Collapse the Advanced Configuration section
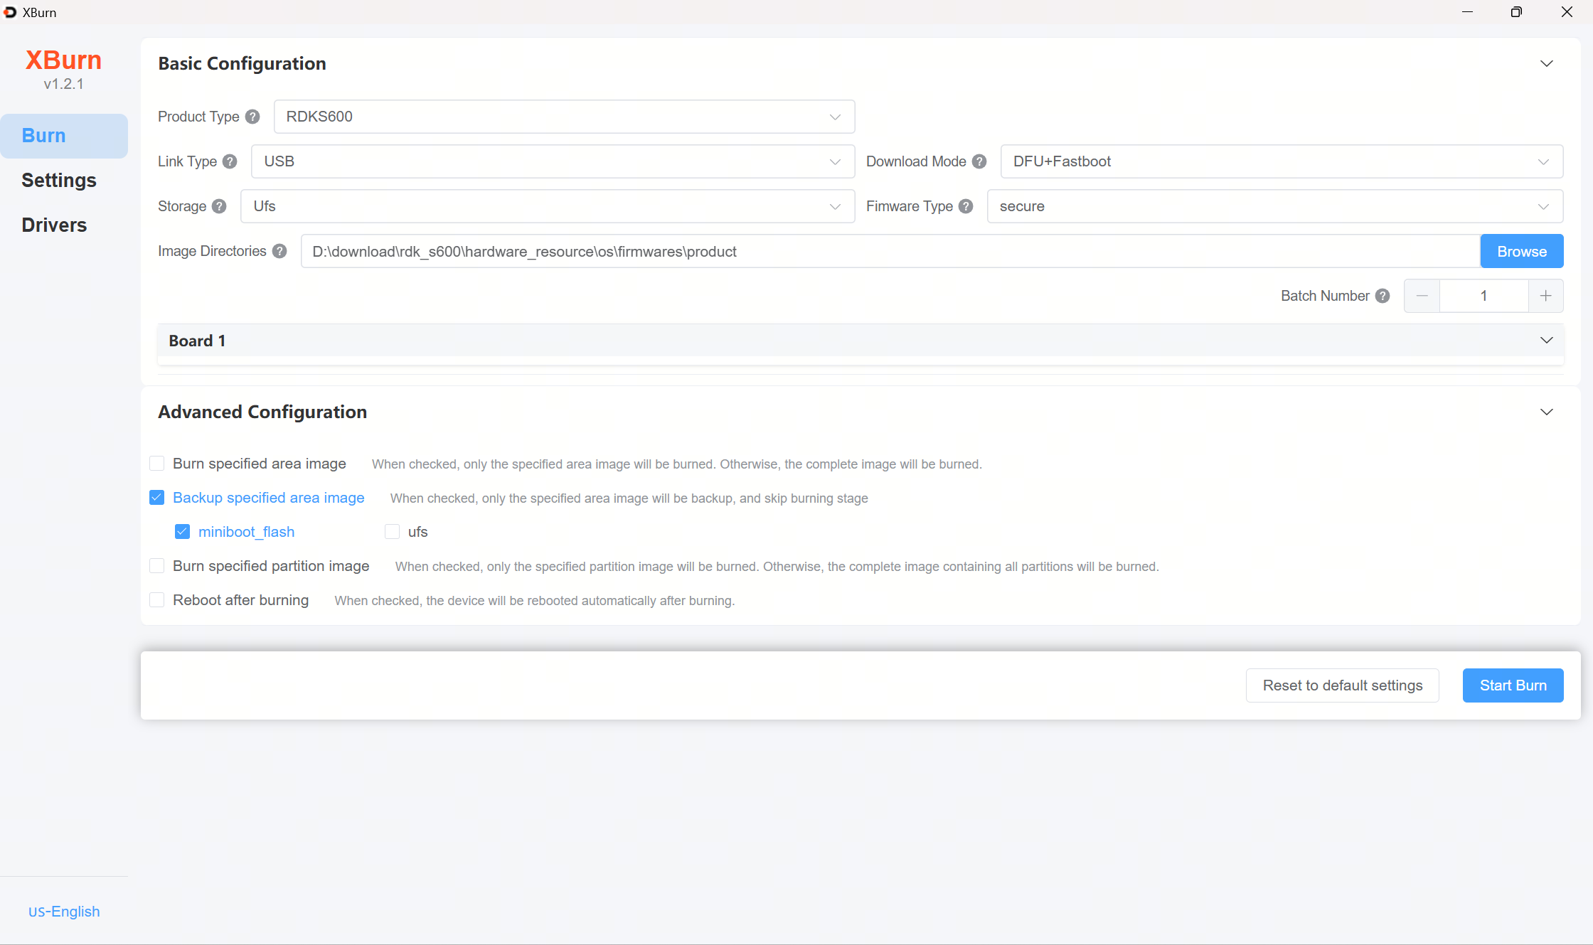1593x945 pixels. point(1547,412)
